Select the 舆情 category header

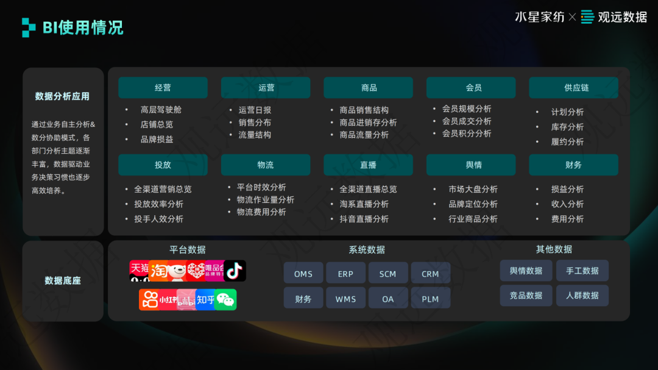471,165
